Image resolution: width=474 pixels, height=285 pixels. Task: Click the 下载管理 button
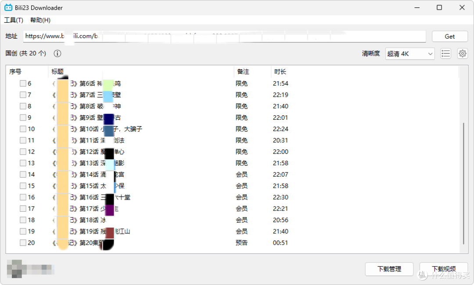pos(389,269)
